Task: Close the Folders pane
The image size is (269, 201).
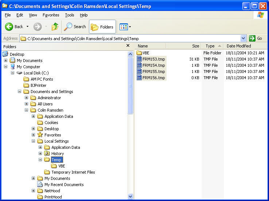Action: click(x=128, y=46)
